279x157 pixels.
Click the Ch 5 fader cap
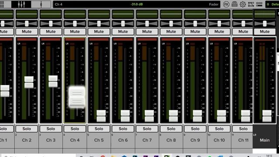[x=101, y=116]
